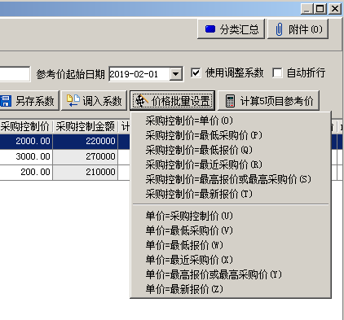
Task: Select 采购控制价=最新报价(T)
Action: click(x=199, y=194)
